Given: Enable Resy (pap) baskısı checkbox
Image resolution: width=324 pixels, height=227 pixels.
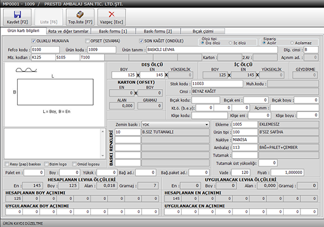Looking at the screenshot, I should click(x=7, y=164).
